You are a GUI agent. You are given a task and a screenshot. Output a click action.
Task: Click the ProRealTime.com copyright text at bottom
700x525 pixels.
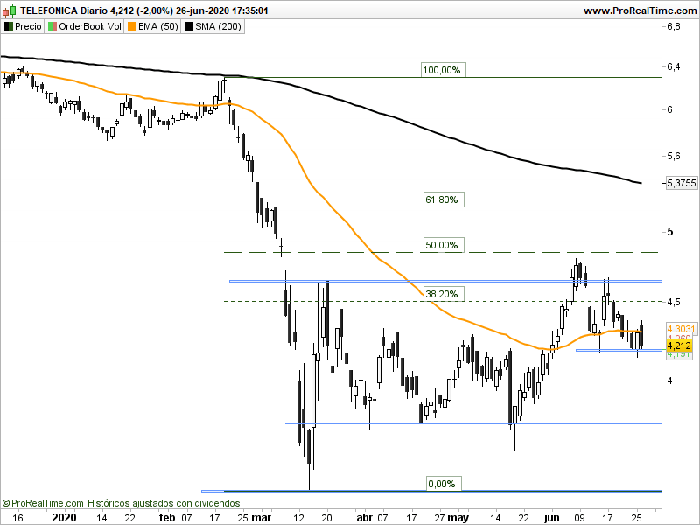[43, 503]
